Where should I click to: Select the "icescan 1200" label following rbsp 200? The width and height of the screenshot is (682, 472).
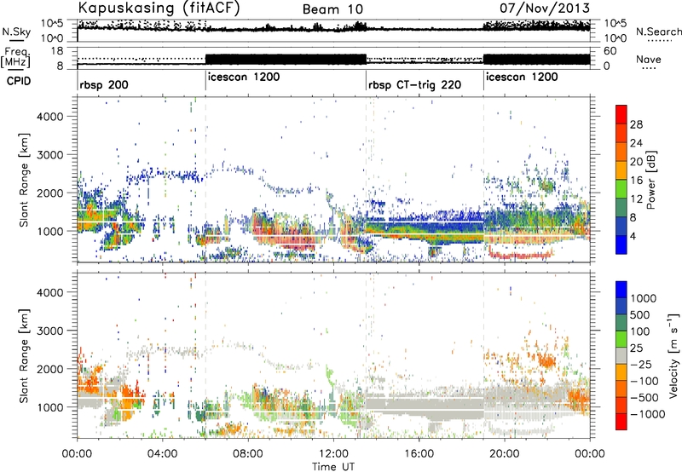coord(244,77)
